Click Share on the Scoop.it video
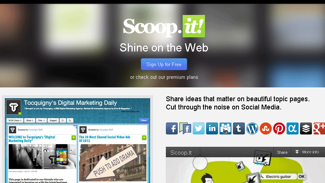Screen dimensions: 325x183 click(x=282, y=152)
